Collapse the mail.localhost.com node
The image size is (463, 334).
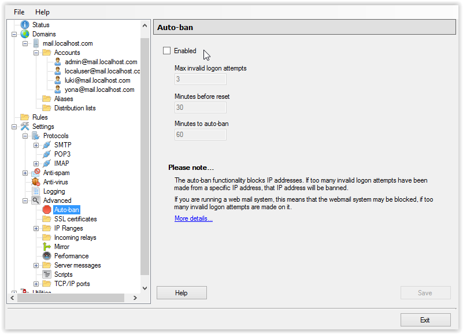pyautogui.click(x=25, y=43)
